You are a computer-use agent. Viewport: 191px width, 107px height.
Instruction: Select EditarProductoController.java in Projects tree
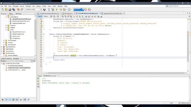pos(21,21)
